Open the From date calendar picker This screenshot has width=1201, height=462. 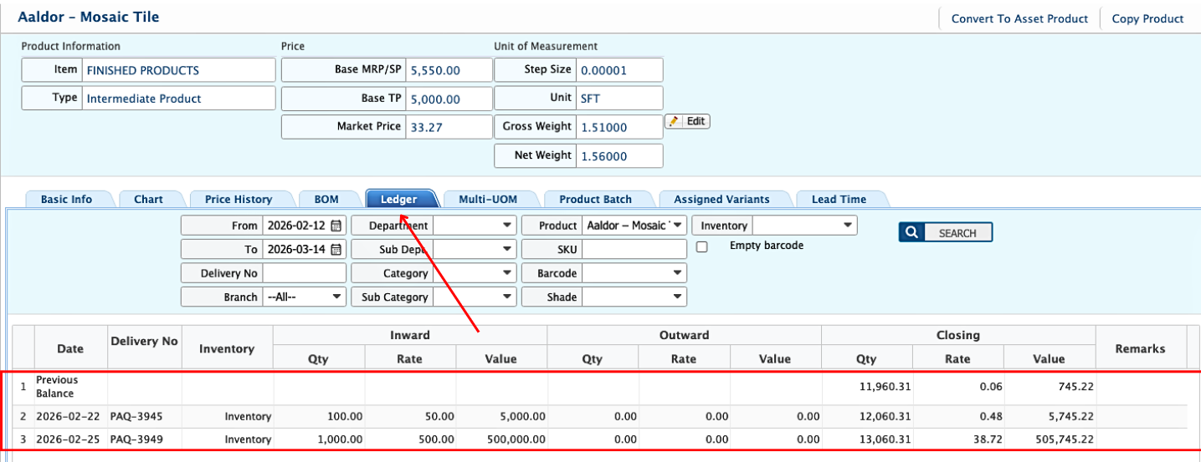pyautogui.click(x=336, y=226)
